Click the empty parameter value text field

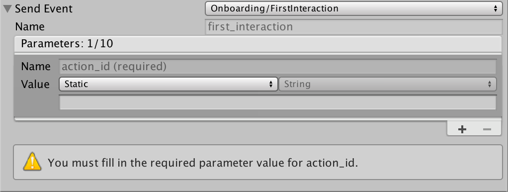point(277,102)
